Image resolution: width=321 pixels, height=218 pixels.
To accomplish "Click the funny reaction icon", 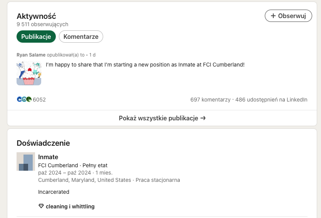I will 24,100.
